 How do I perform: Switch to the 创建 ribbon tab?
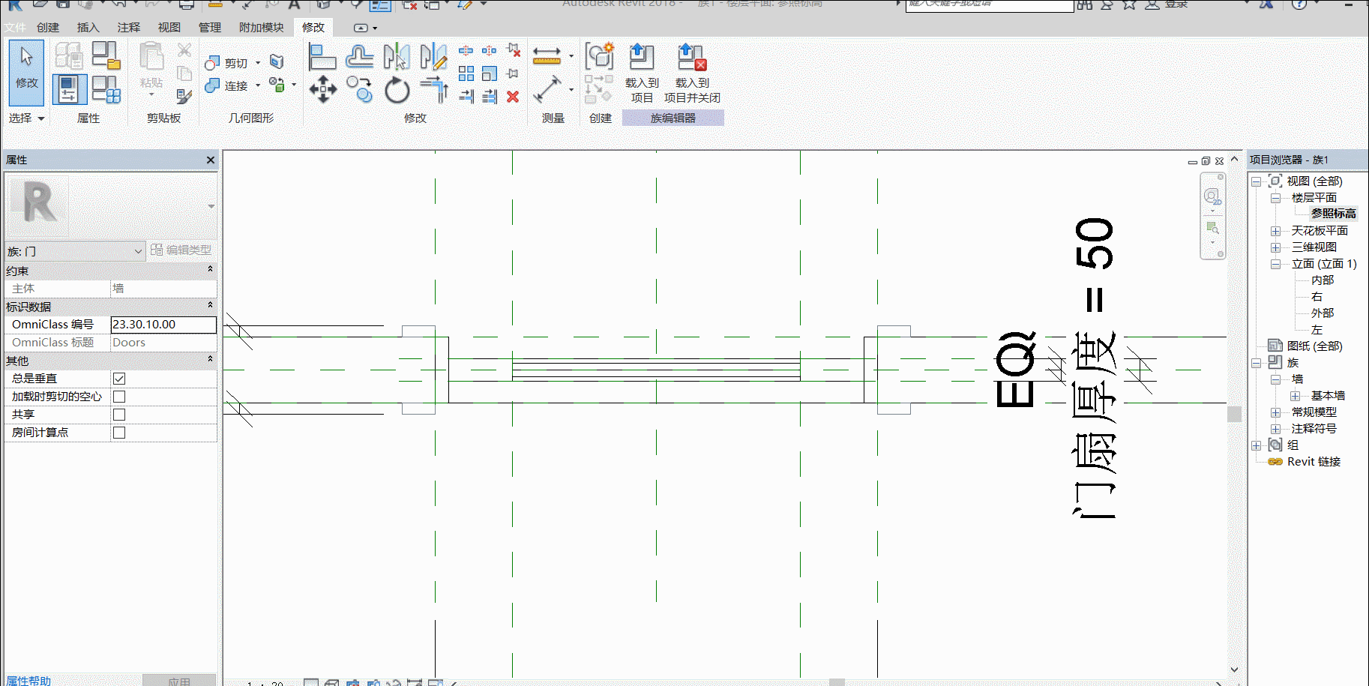[48, 28]
